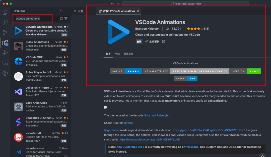
Task: Install the Blank Animations extension
Action: pos(64,50)
